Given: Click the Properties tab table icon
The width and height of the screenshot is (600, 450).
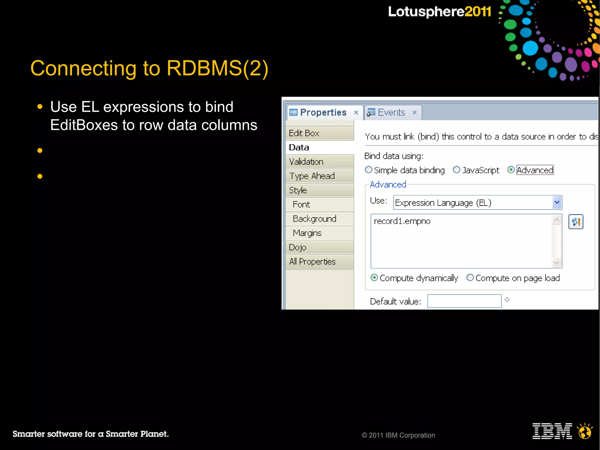Looking at the screenshot, I should tap(293, 112).
